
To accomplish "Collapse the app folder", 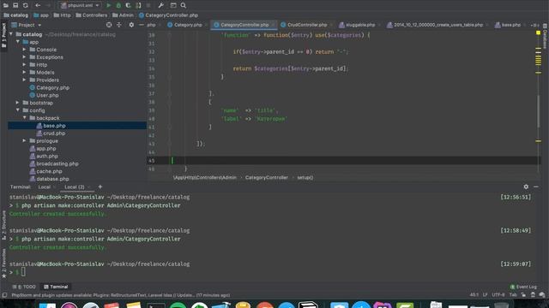I will pyautogui.click(x=18, y=42).
